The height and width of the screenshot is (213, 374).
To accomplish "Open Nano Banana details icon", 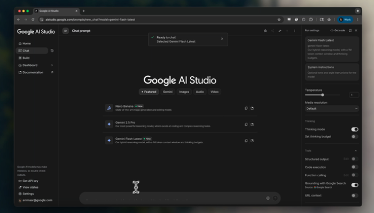I will point(252,108).
